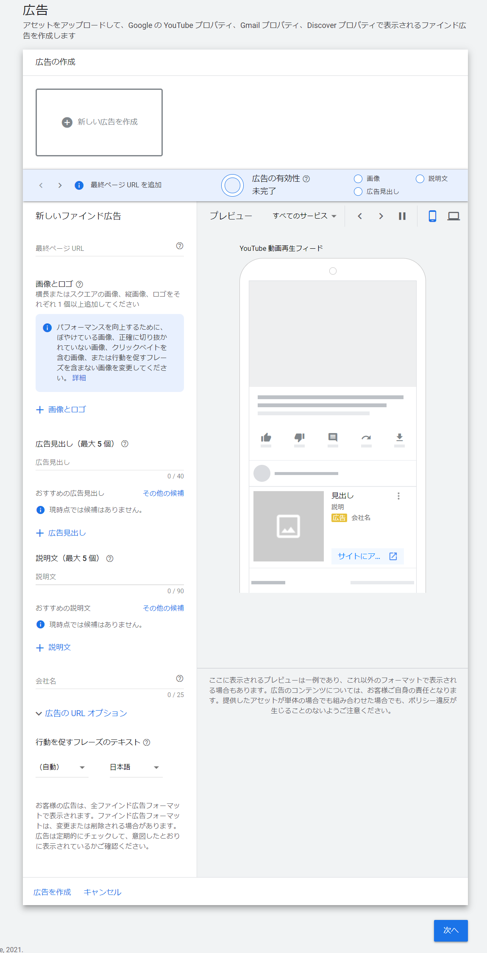Click 見出し text in preview ad

[x=342, y=496]
